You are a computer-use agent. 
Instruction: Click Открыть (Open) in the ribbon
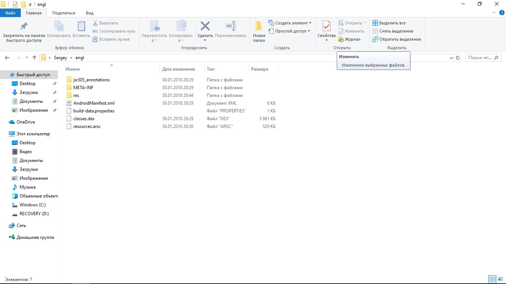click(x=352, y=23)
